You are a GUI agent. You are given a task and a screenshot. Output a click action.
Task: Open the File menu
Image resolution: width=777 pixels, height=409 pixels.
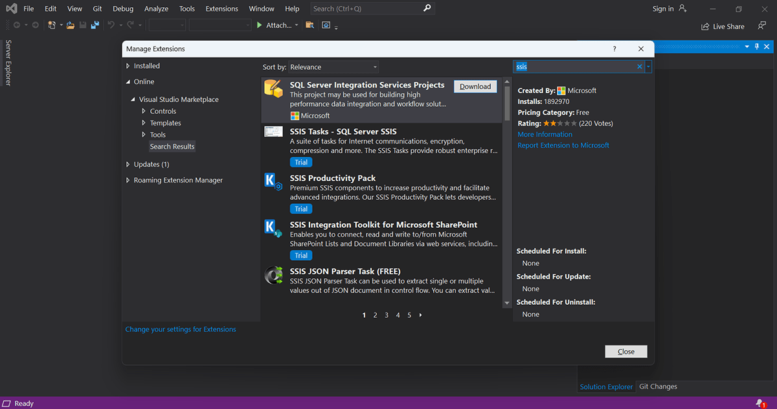coord(28,9)
